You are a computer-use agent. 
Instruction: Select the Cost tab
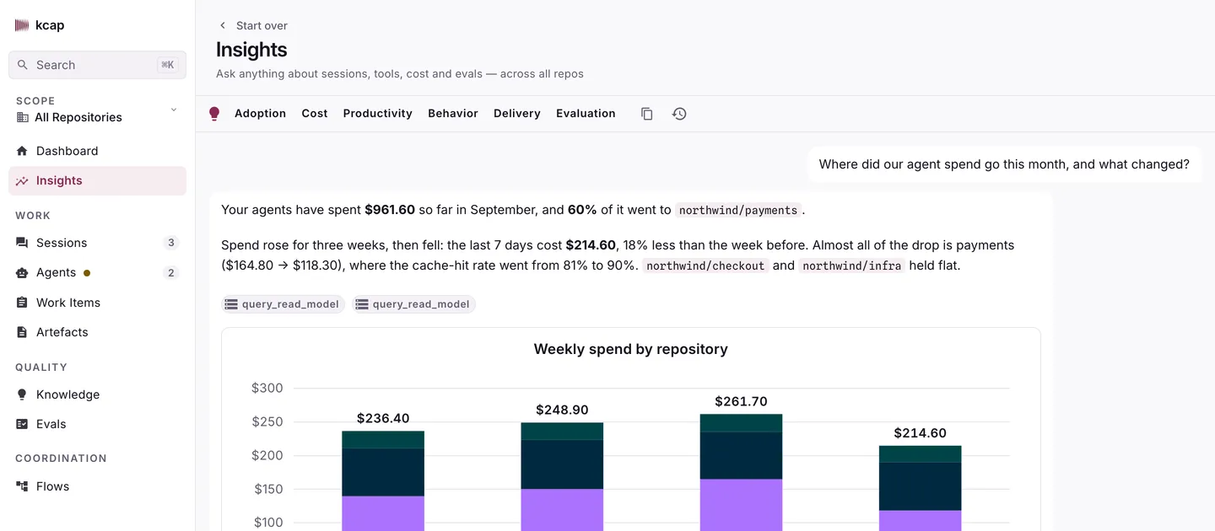(315, 114)
